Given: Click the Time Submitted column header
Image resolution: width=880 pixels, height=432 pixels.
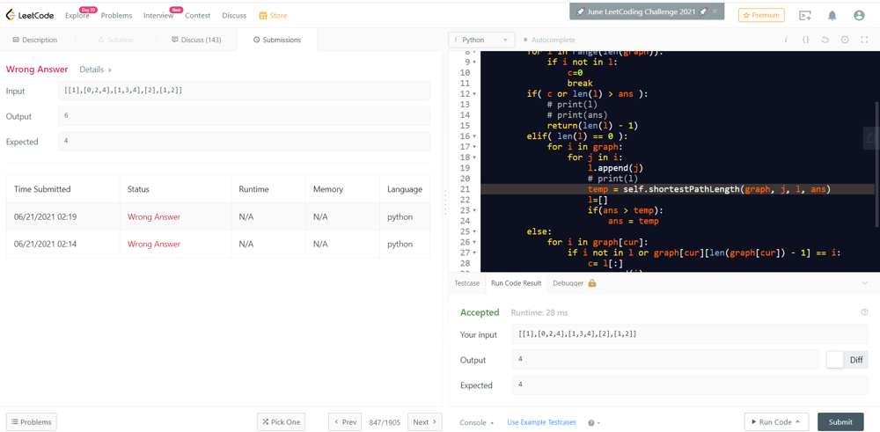Looking at the screenshot, I should pyautogui.click(x=62, y=189).
